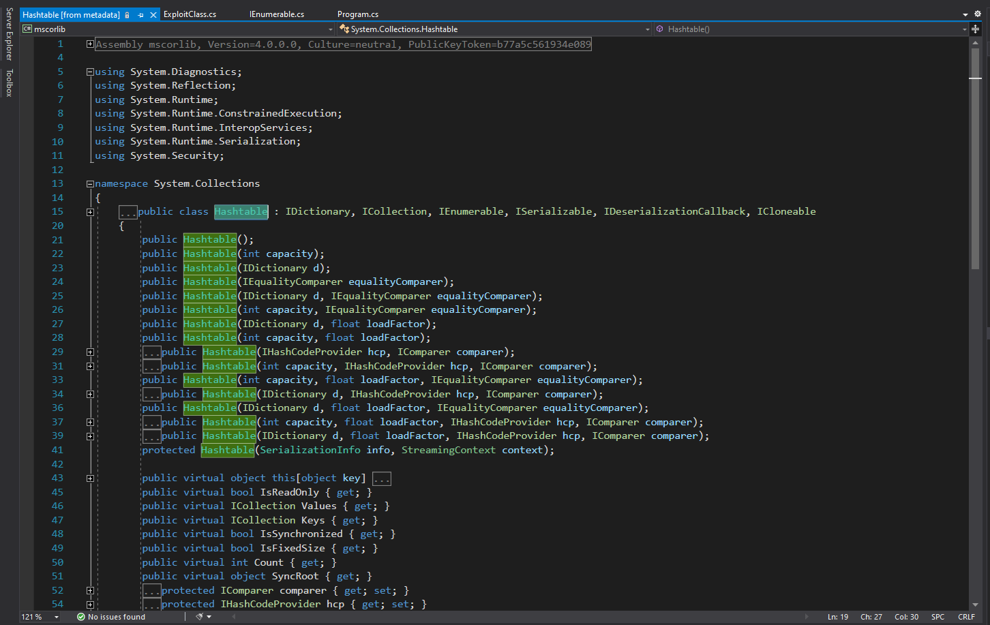
Task: Expand the collapsed Assembly mscorlib region on line 1
Action: pyautogui.click(x=90, y=44)
